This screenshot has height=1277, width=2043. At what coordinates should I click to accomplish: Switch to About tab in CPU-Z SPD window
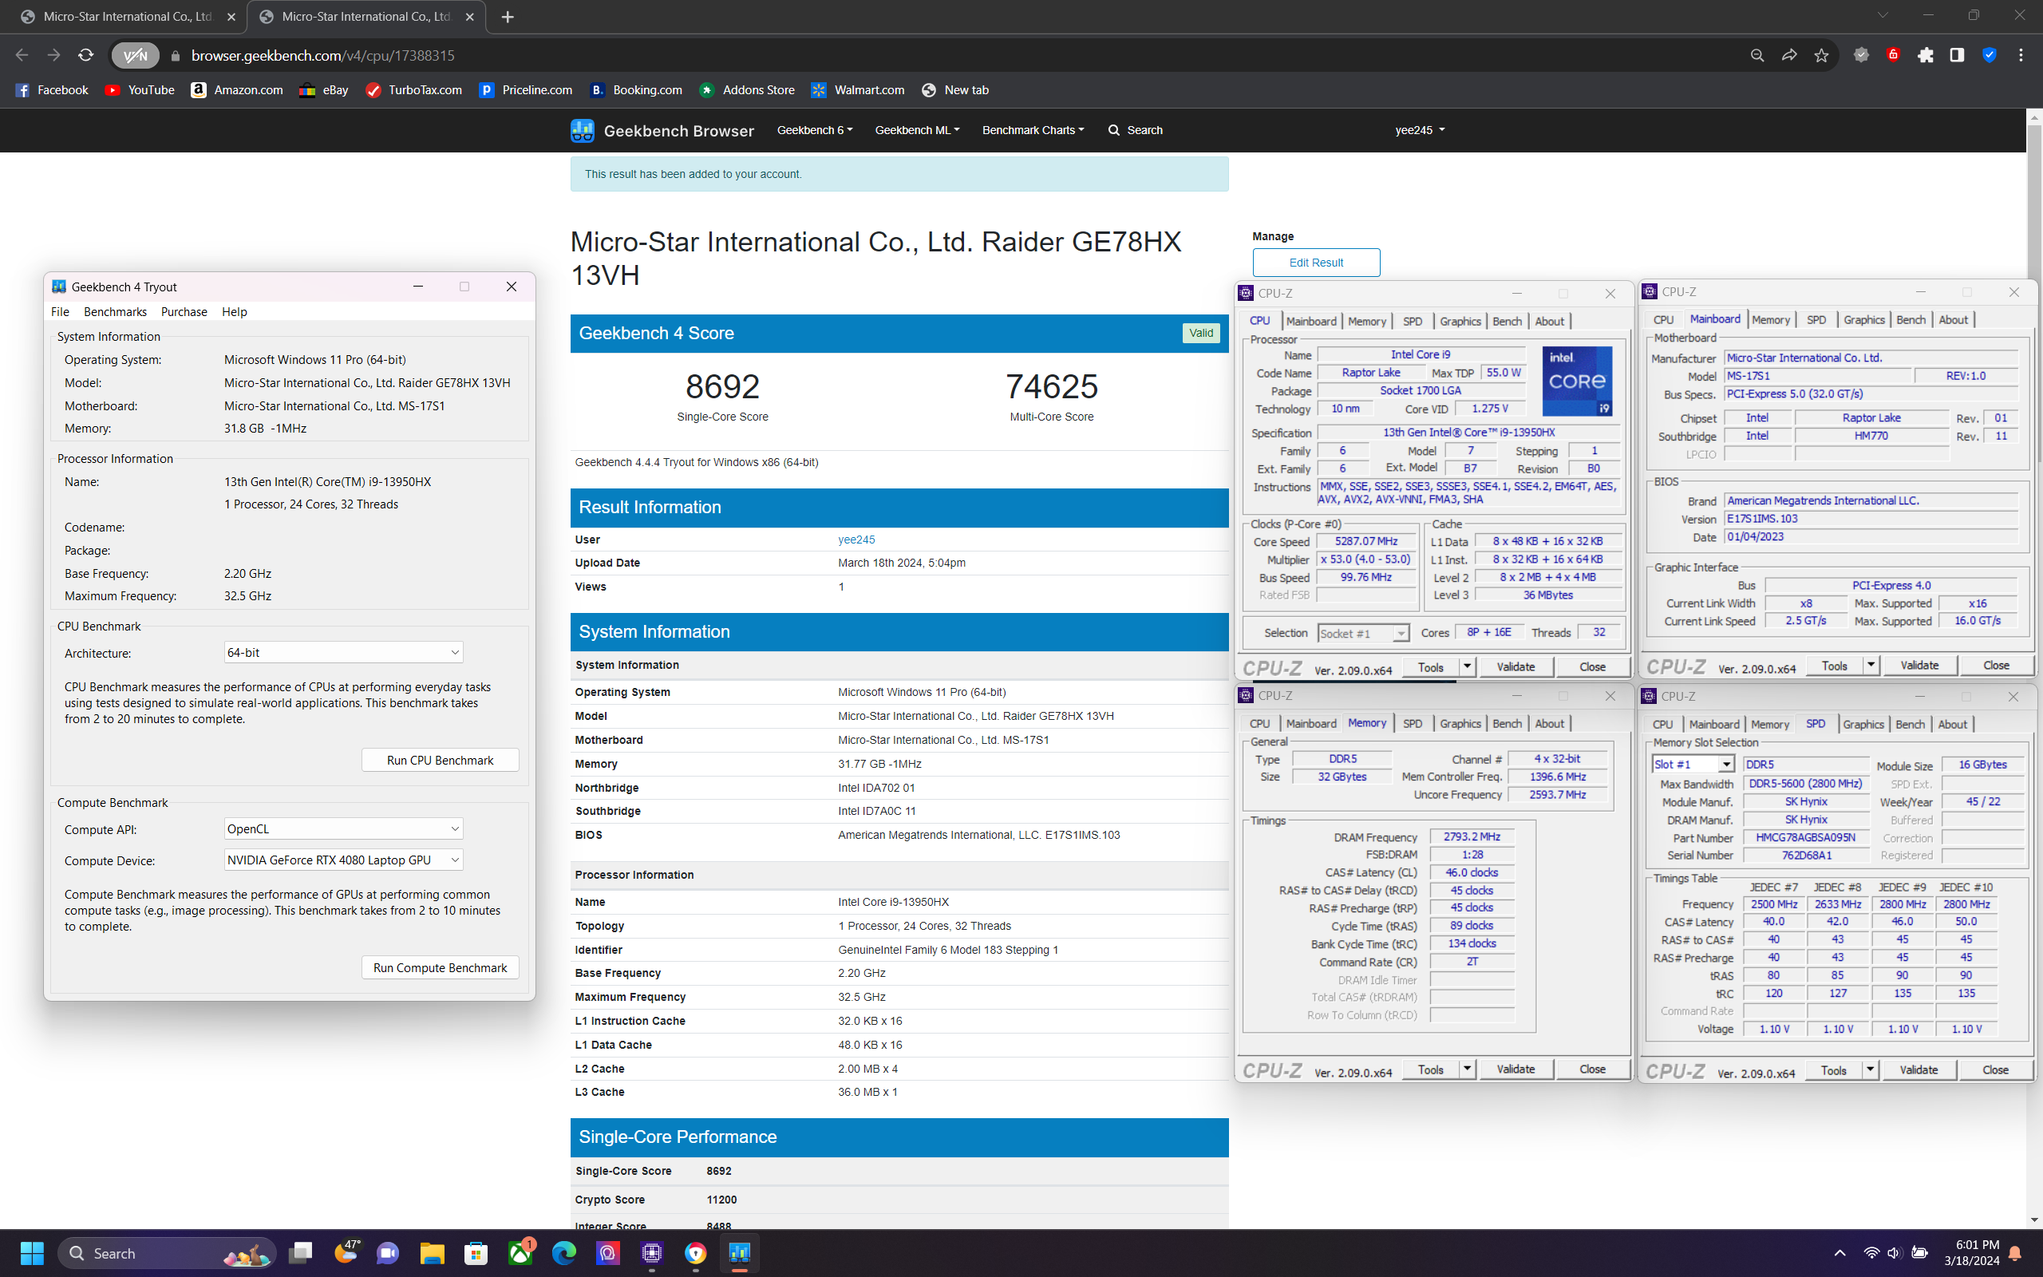1952,724
